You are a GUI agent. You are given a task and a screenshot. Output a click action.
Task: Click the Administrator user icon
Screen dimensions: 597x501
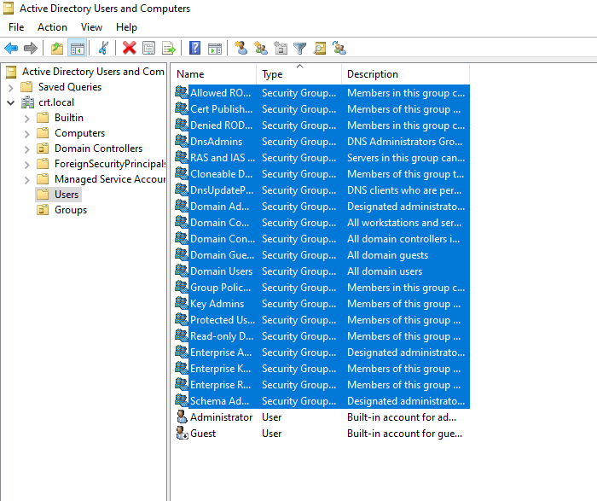click(182, 417)
